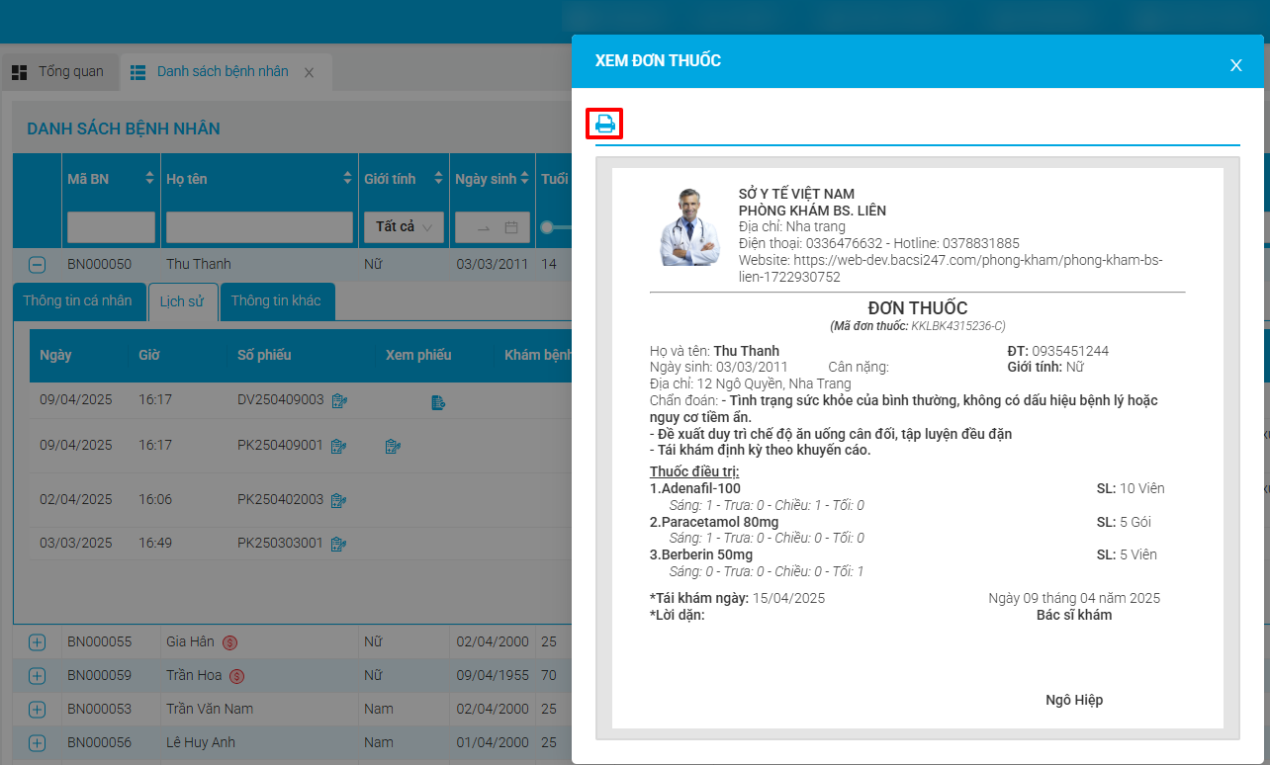This screenshot has height=765, width=1270.
Task: Expand the BN000053 patient row
Action: tap(37, 710)
